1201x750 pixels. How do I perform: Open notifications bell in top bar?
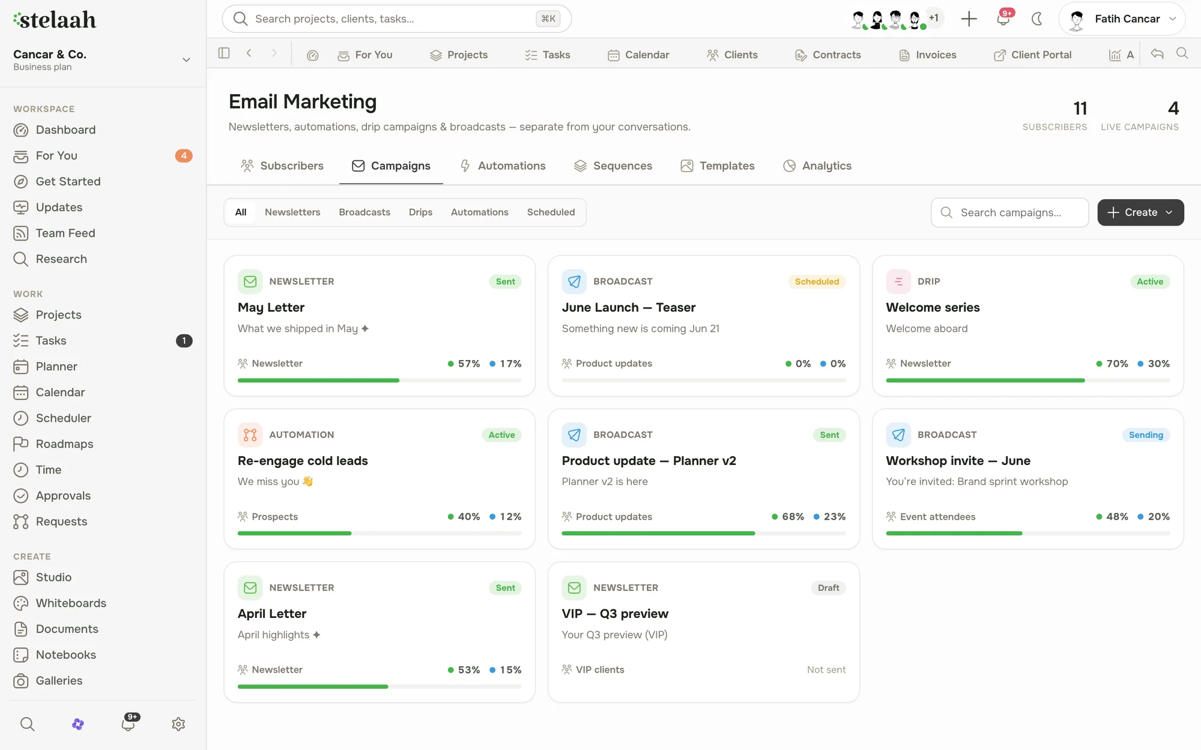1003,19
